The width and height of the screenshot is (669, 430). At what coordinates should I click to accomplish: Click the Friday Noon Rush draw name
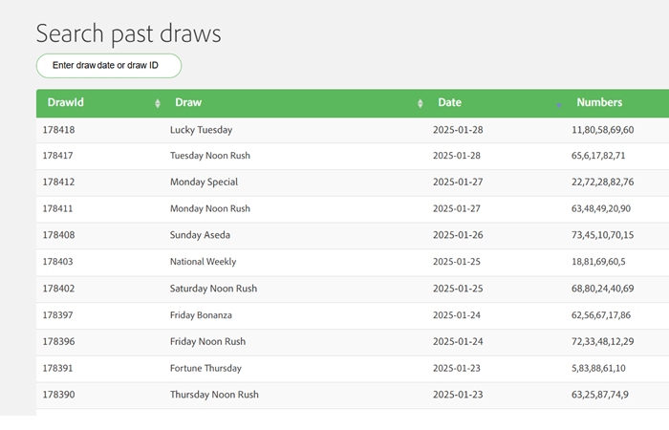[207, 341]
